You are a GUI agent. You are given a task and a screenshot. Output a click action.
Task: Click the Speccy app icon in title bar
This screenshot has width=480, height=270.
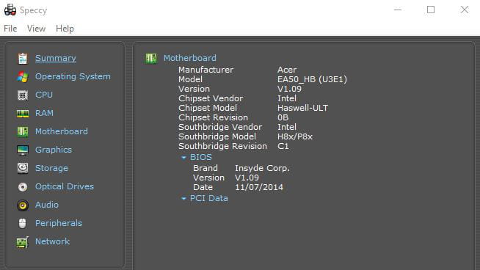[10, 10]
